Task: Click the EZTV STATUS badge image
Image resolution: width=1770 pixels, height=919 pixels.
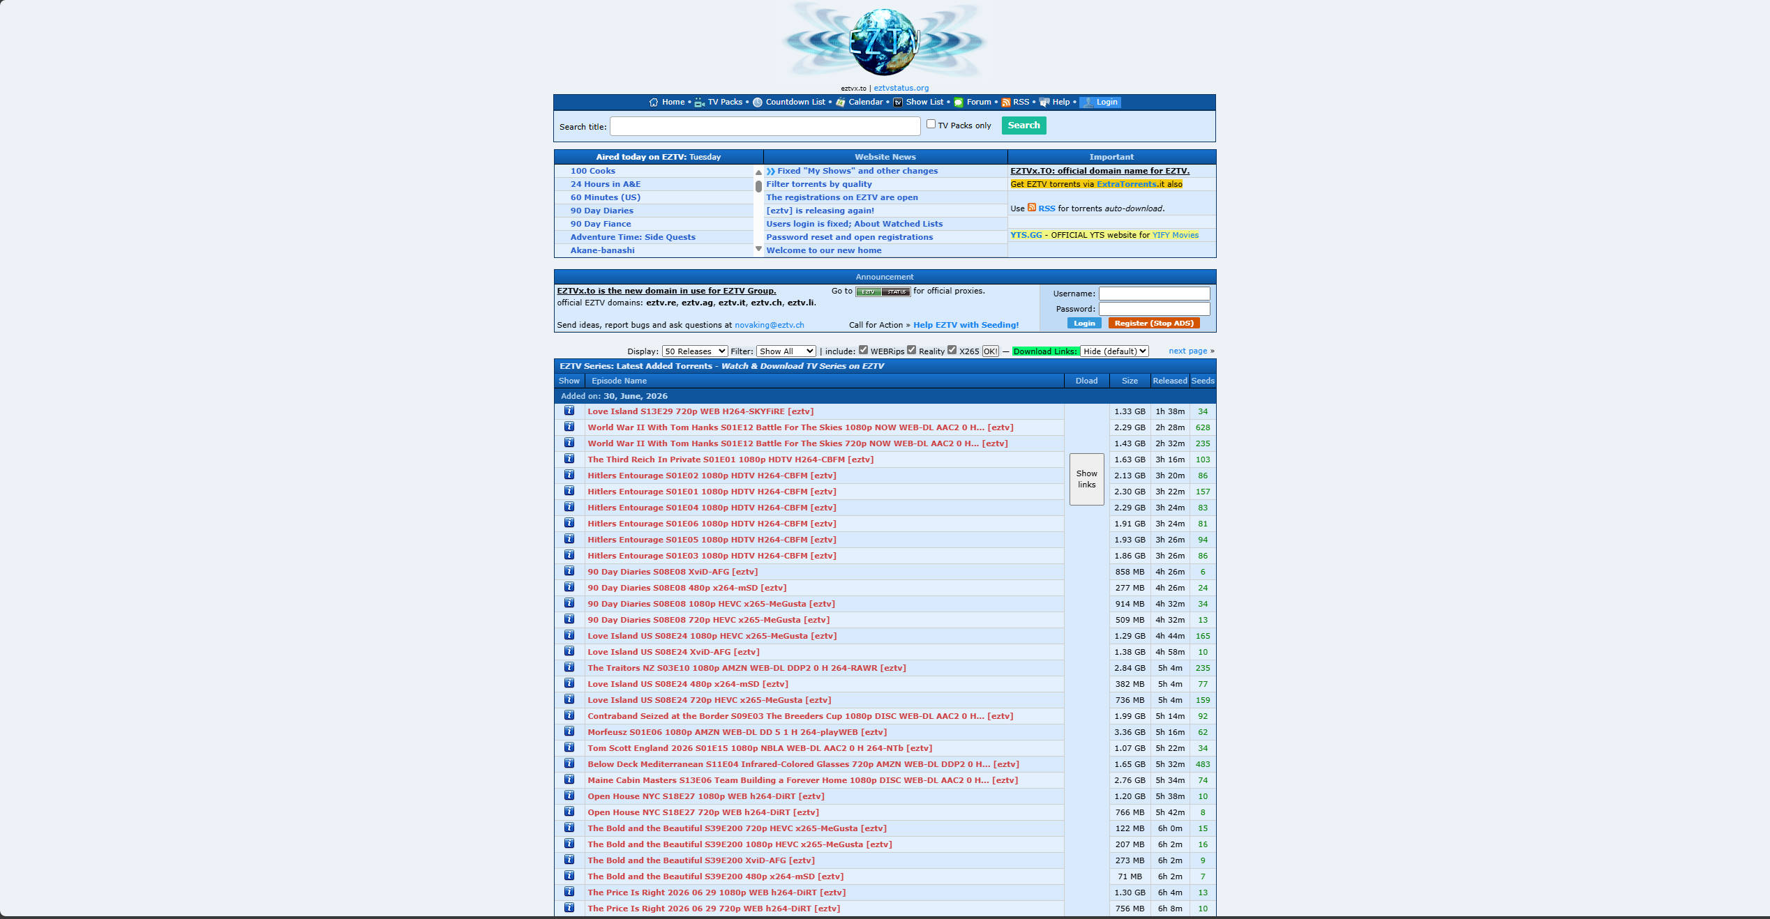Action: pos(883,291)
